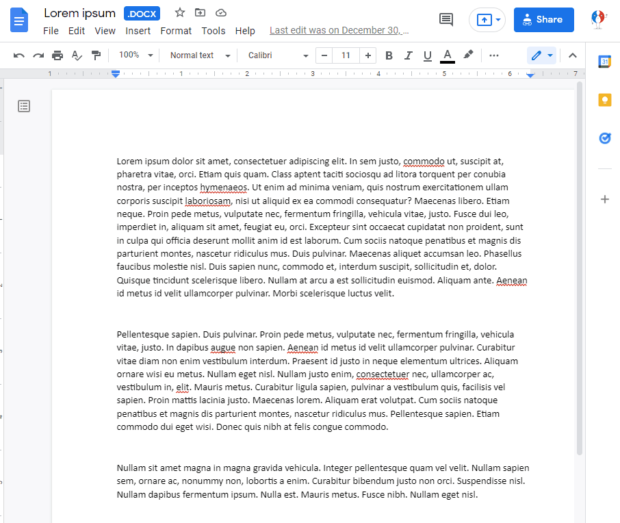Screen dimensions: 620x523
Task: Open the text color picker
Action: (x=448, y=55)
